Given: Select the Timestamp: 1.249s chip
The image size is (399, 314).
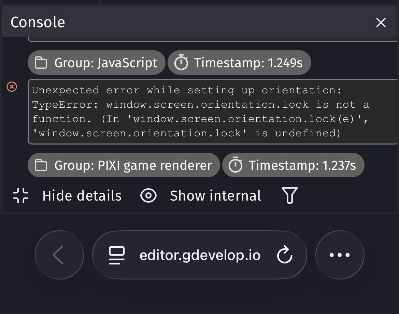Looking at the screenshot, I should [239, 63].
